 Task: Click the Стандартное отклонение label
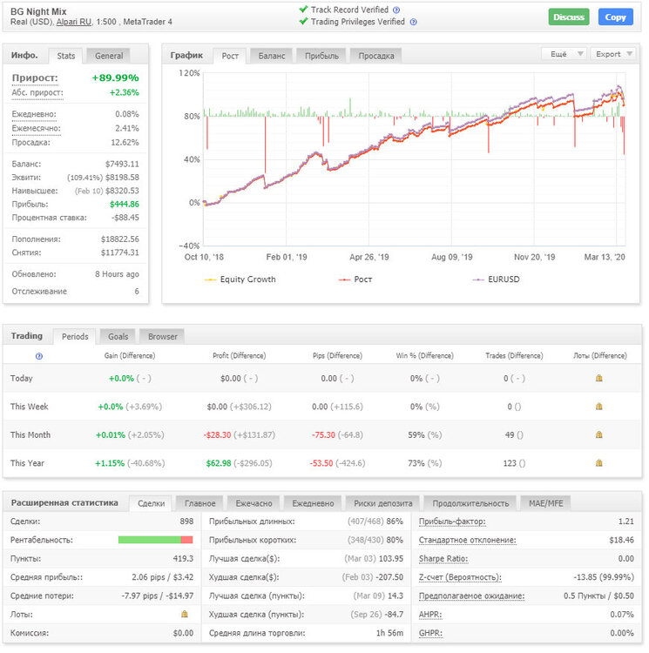(x=468, y=540)
